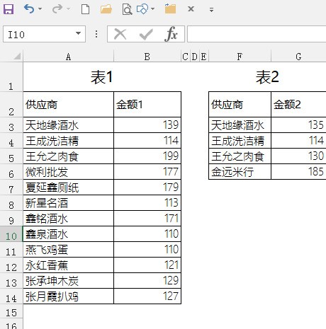The image size is (326, 329).
Task: Confirm entry with the checkmark button
Action: (146, 34)
